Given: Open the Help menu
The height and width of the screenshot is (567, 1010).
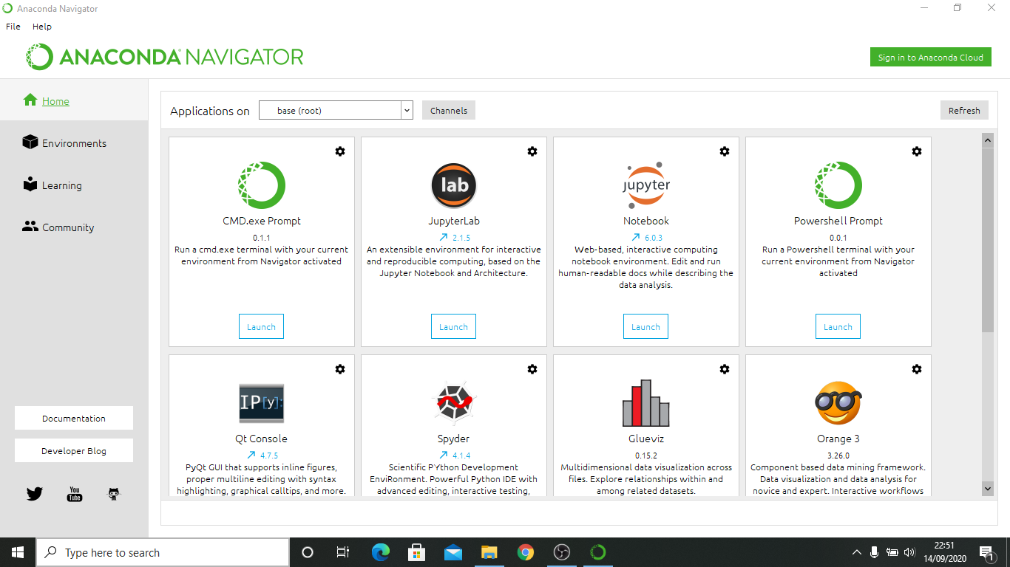Looking at the screenshot, I should [42, 26].
